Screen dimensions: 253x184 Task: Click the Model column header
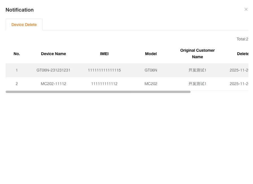pos(151,54)
